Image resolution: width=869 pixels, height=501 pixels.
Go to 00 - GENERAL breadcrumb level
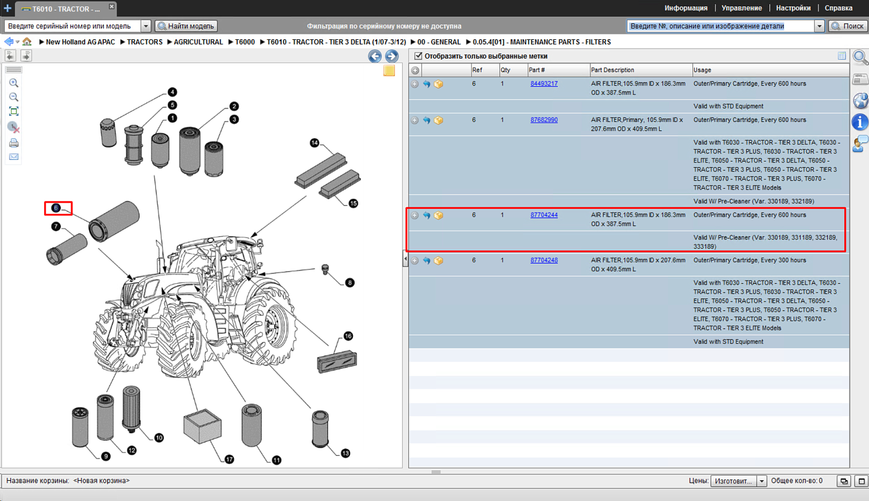click(x=439, y=42)
